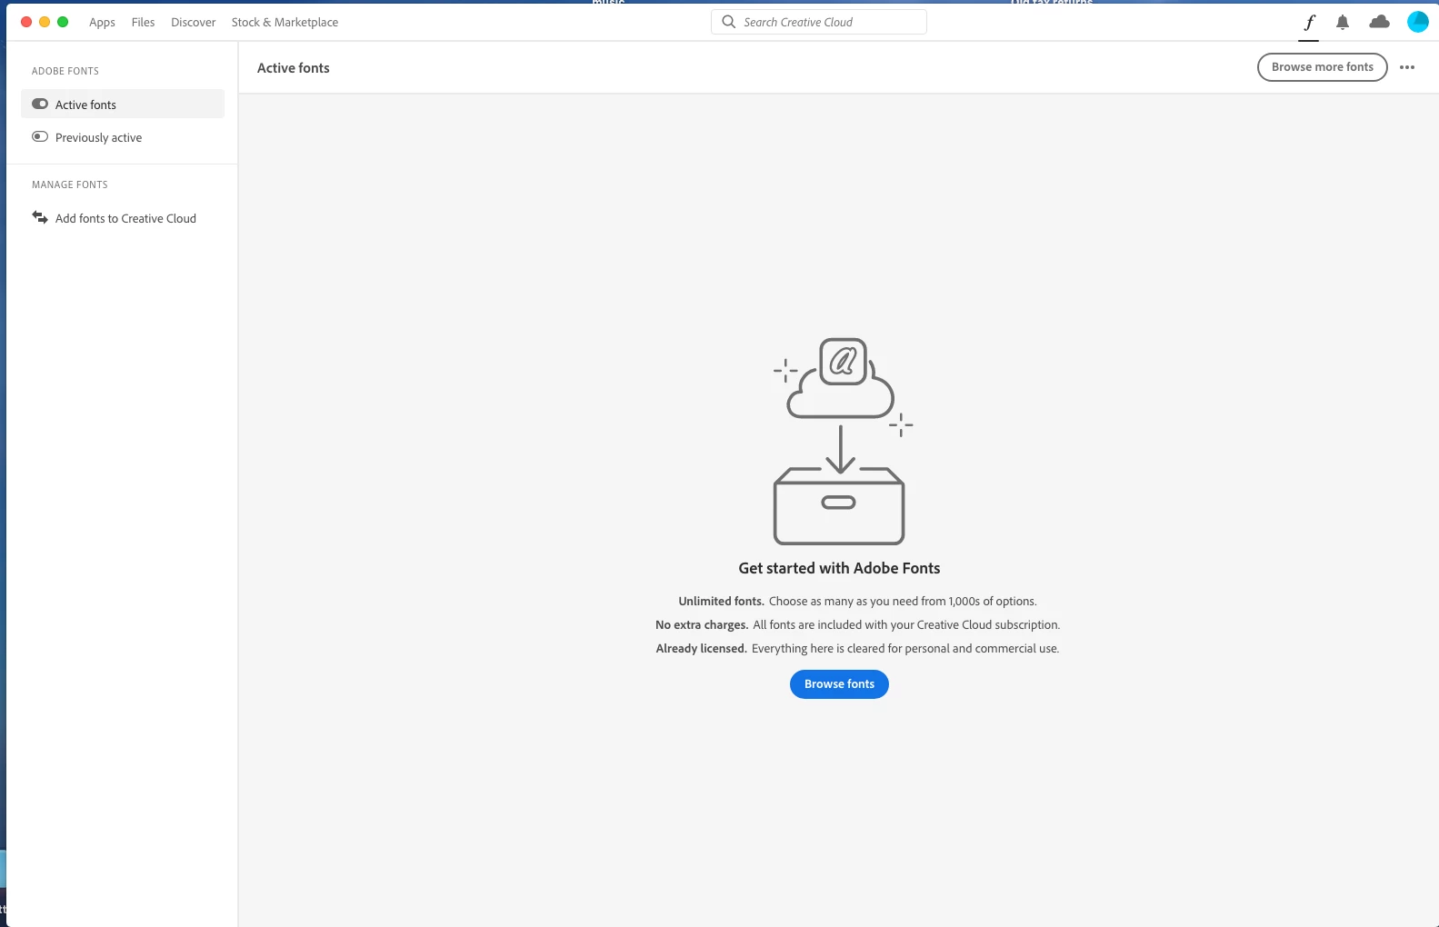The height and width of the screenshot is (927, 1439).
Task: Click the blue Browse fonts button
Action: (x=839, y=684)
